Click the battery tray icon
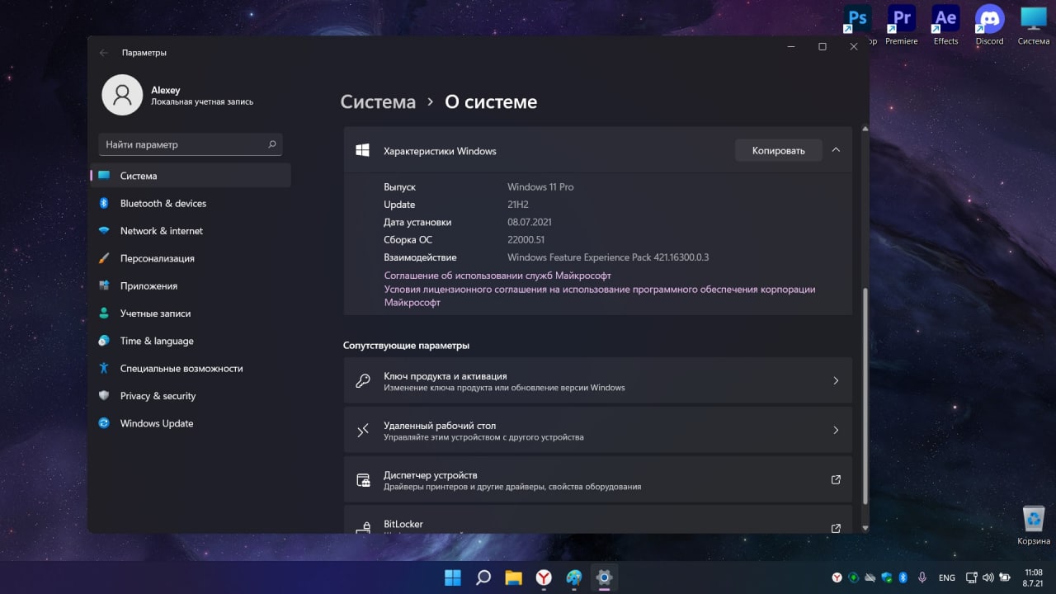The height and width of the screenshot is (594, 1056). 1005,577
